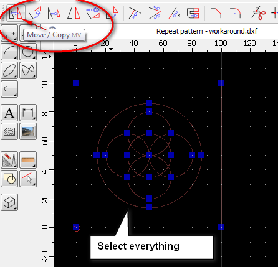Screen dimensions: 278x267
Task: Open the Block tools icon
Action: click(9, 179)
